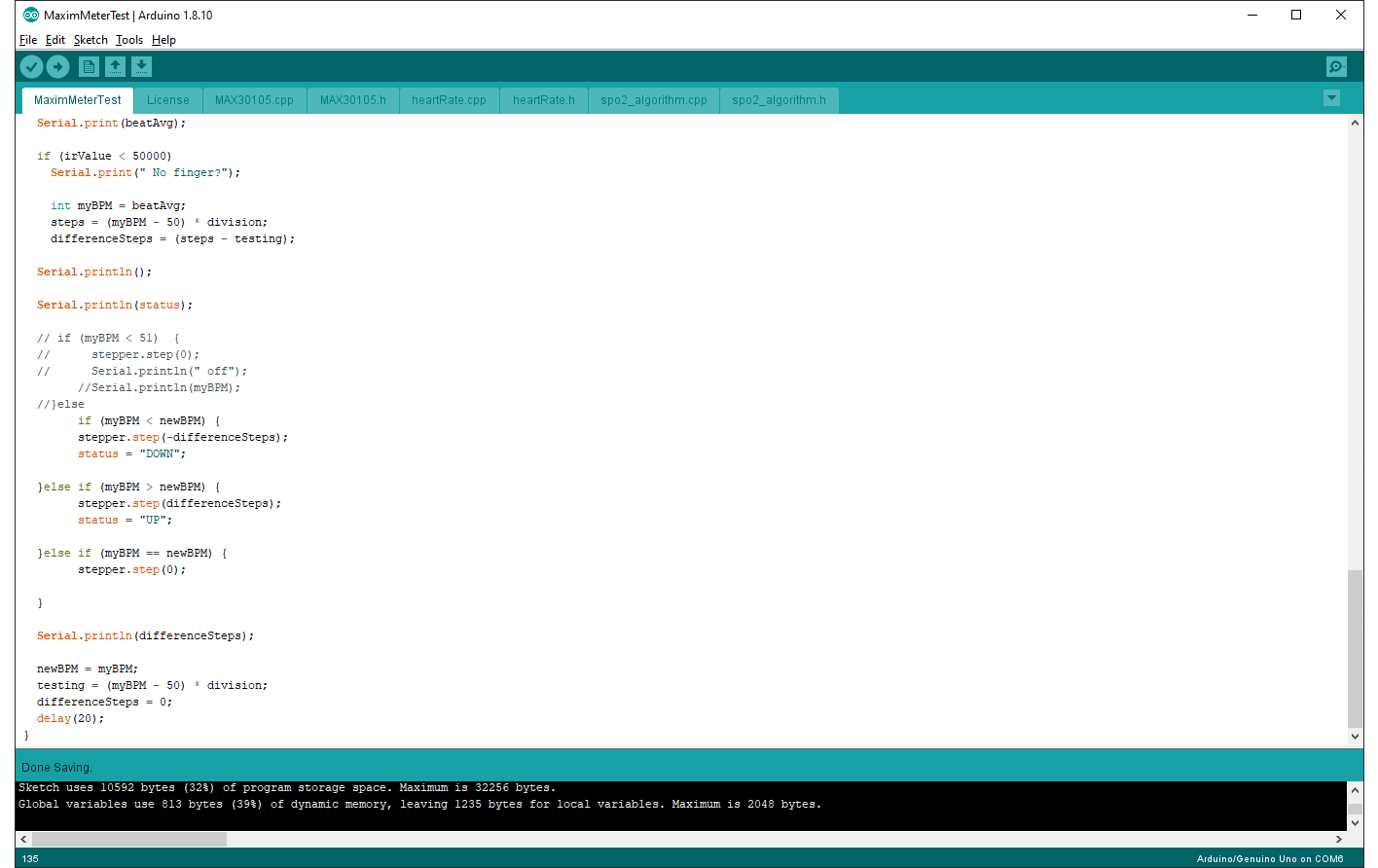Maximize the Arduino window
The image size is (1378, 868).
click(x=1296, y=15)
